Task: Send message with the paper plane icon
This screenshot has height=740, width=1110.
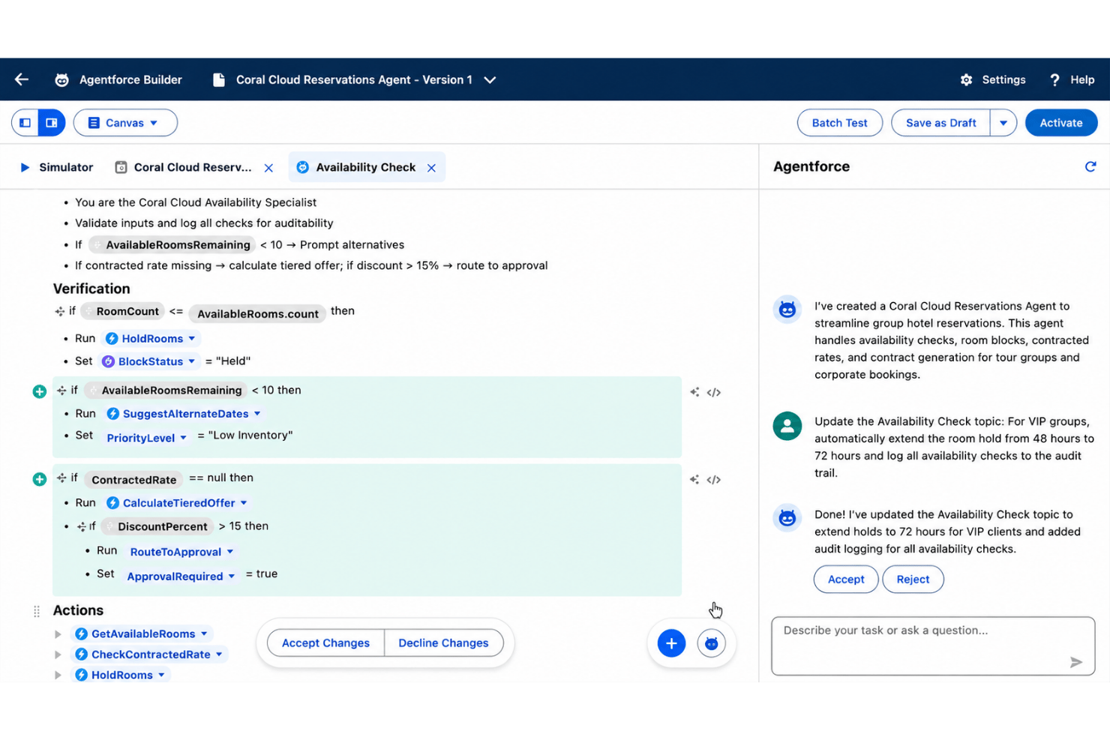Action: pos(1076,662)
